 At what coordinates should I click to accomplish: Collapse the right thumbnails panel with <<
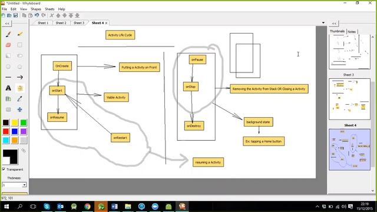point(334,24)
